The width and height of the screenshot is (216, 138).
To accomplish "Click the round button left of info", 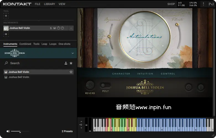I will [189, 87].
